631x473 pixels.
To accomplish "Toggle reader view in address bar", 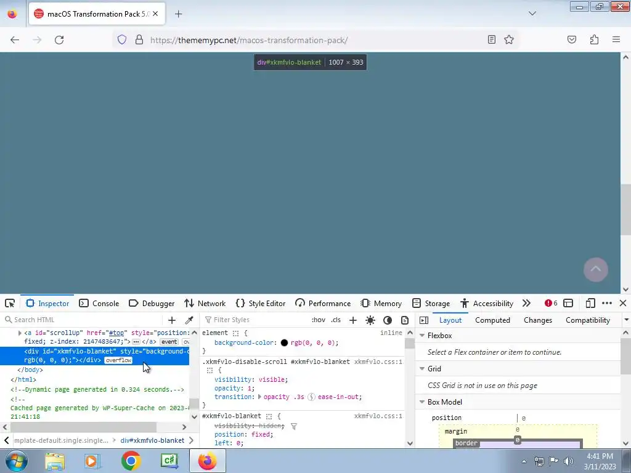I will [x=491, y=39].
